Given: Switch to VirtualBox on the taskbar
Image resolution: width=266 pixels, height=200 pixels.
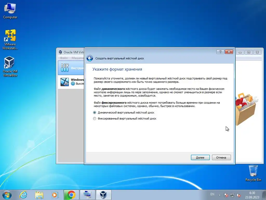Looking at the screenshot, I should click(x=103, y=195).
